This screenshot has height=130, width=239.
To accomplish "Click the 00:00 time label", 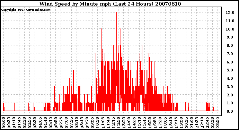I will pyautogui.click(x=4, y=123).
